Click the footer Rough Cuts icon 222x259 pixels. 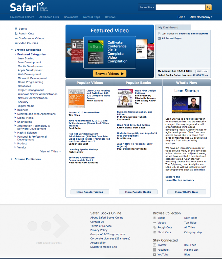(154, 227)
